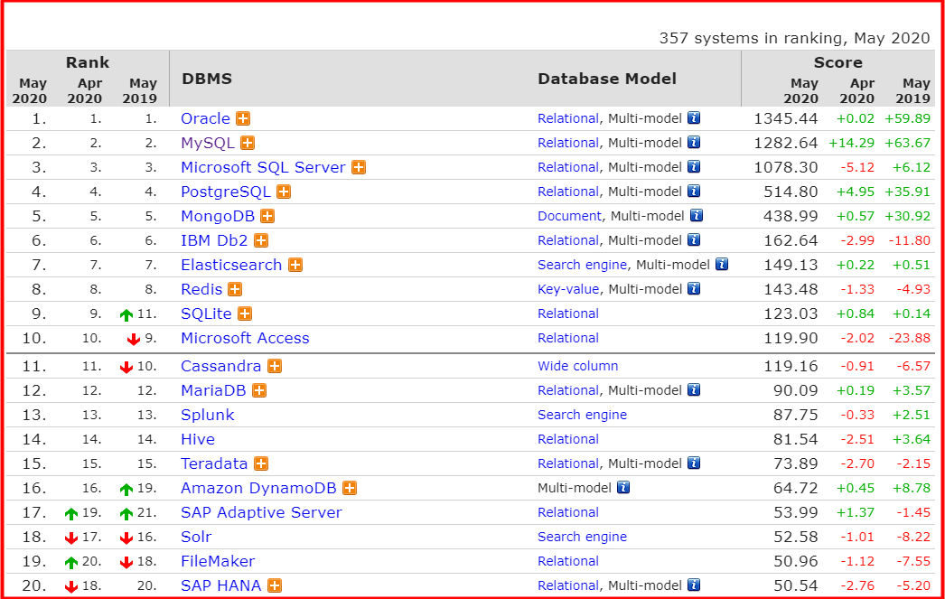The width and height of the screenshot is (945, 599).
Task: Click the Document model link for MongoDB
Action: (569, 216)
